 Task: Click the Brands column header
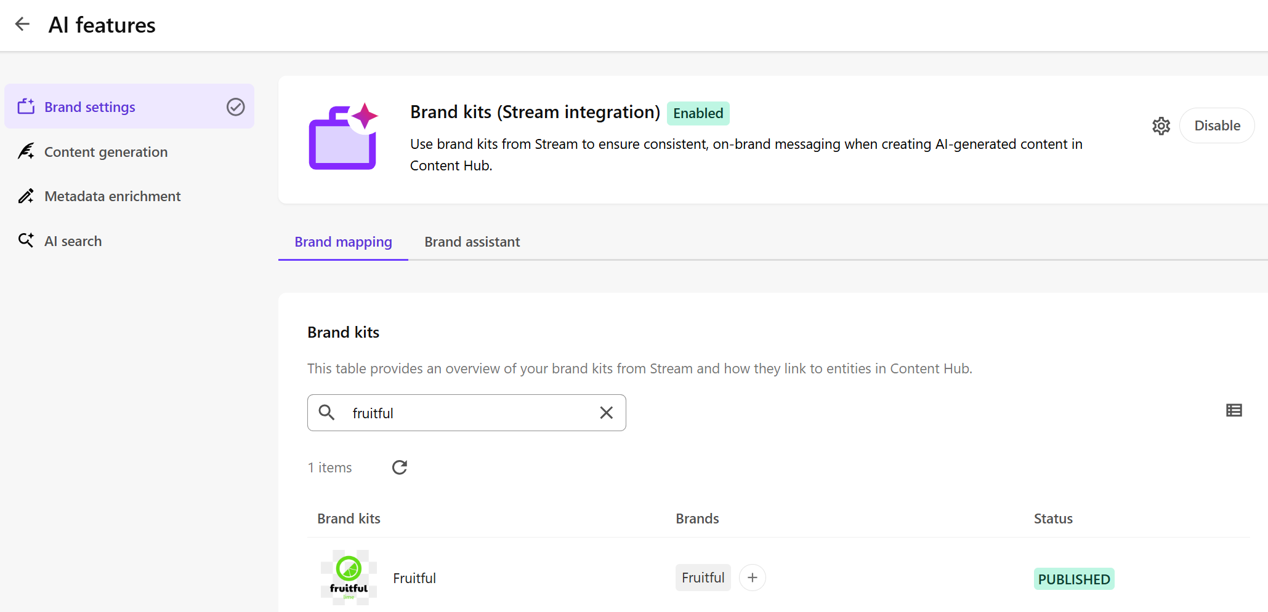pos(697,519)
